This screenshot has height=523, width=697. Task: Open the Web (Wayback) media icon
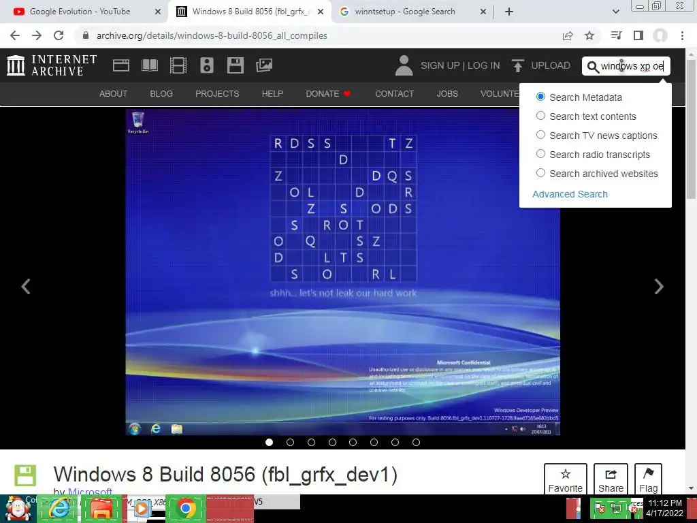[x=121, y=65]
